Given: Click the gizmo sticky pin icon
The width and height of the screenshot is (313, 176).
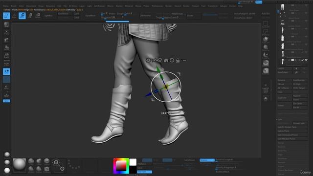Looking at the screenshot, I should click(x=155, y=60).
